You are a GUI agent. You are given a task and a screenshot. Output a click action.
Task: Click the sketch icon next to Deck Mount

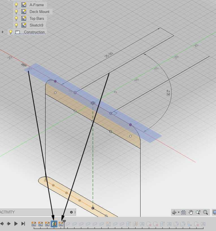pyautogui.click(x=24, y=12)
